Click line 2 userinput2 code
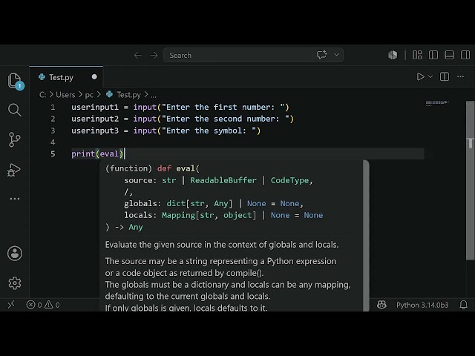 tap(183, 119)
